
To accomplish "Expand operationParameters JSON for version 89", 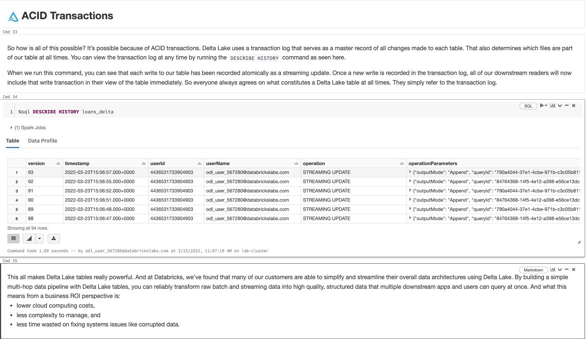I will 410,209.
